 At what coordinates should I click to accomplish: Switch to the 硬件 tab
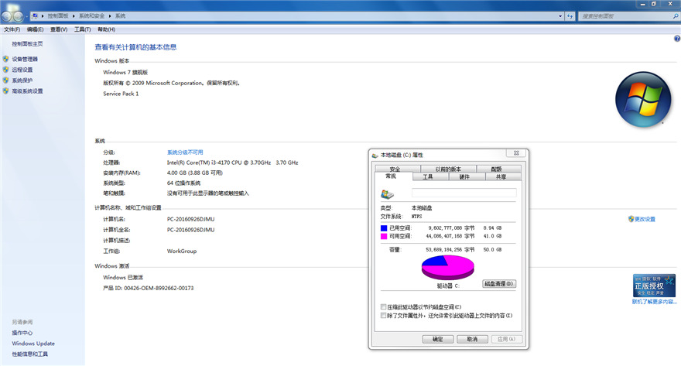(464, 176)
